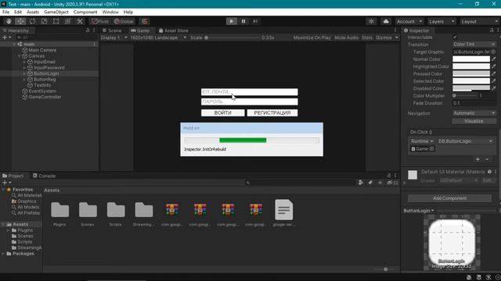Image resolution: width=501 pixels, height=281 pixels.
Task: Select EventSystem in Hierarchy
Action: tap(42, 91)
